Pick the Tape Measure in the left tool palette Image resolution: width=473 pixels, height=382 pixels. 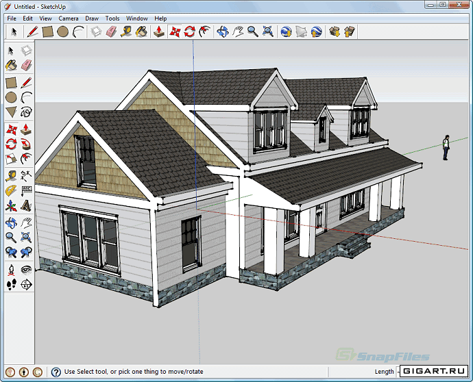(11, 176)
